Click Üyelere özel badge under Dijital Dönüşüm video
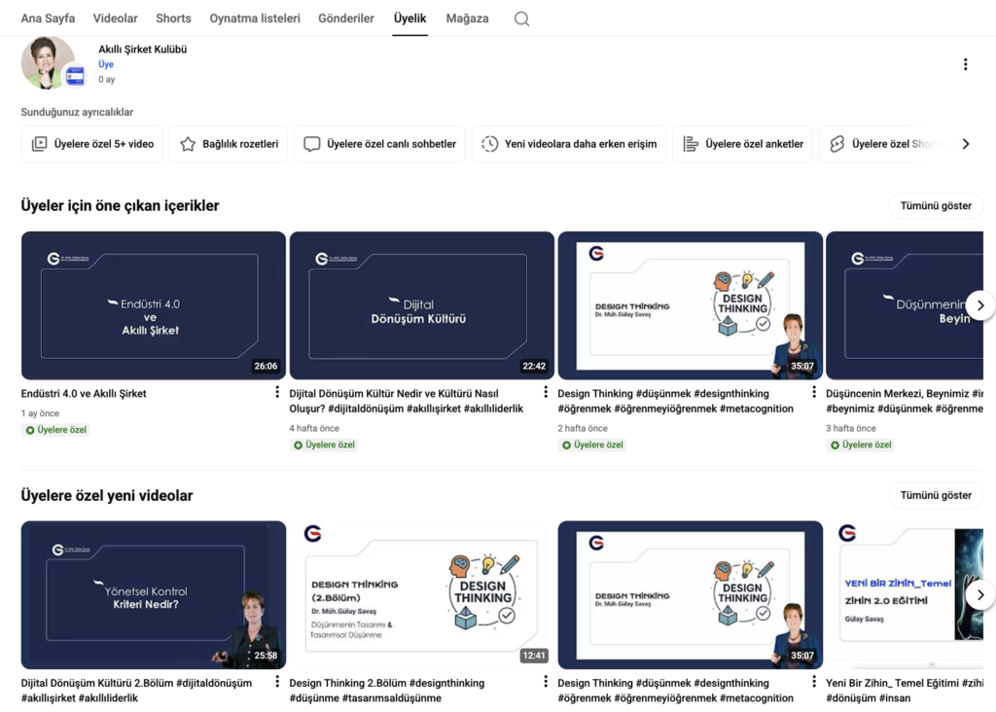This screenshot has height=712, width=996. pyautogui.click(x=324, y=445)
